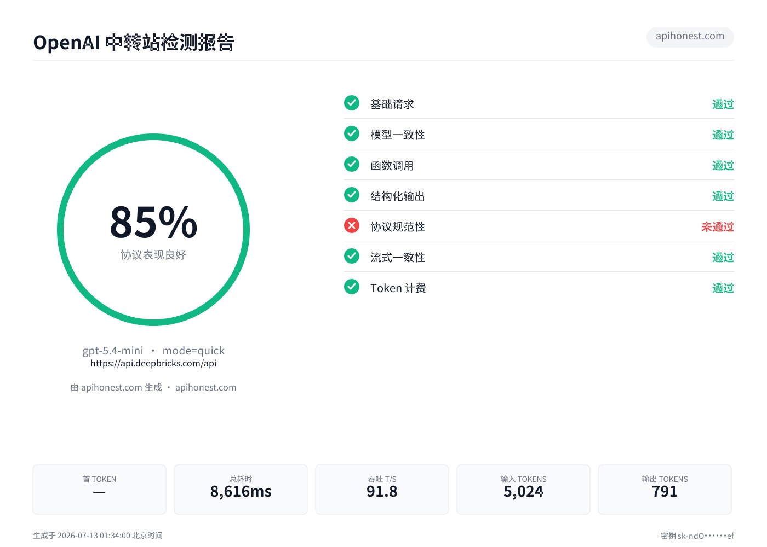Open the apihonest.com badge in header

690,37
